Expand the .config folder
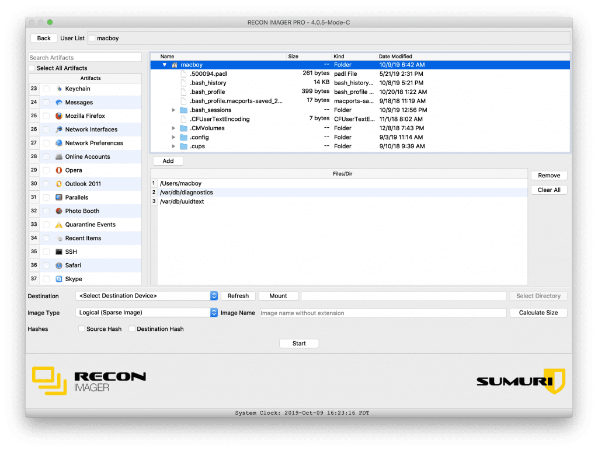The image size is (598, 451). pos(173,138)
